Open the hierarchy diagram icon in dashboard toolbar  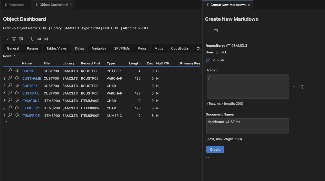46,39
